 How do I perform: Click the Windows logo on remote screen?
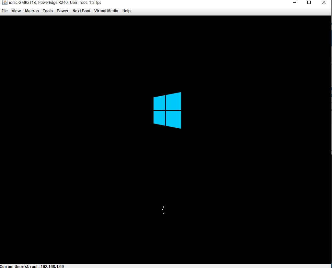click(167, 110)
